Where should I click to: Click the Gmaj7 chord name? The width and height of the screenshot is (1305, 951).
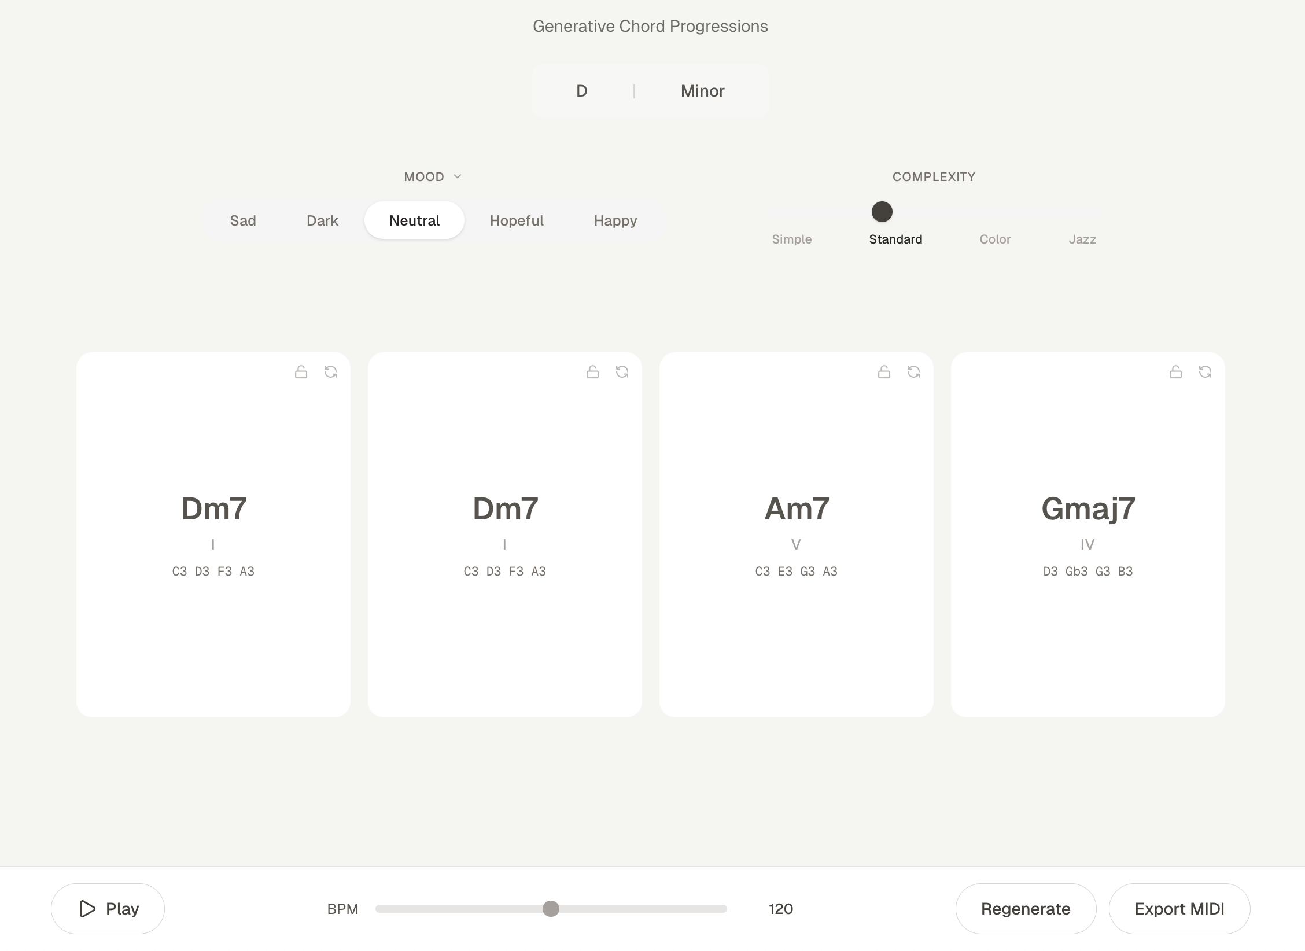point(1088,509)
